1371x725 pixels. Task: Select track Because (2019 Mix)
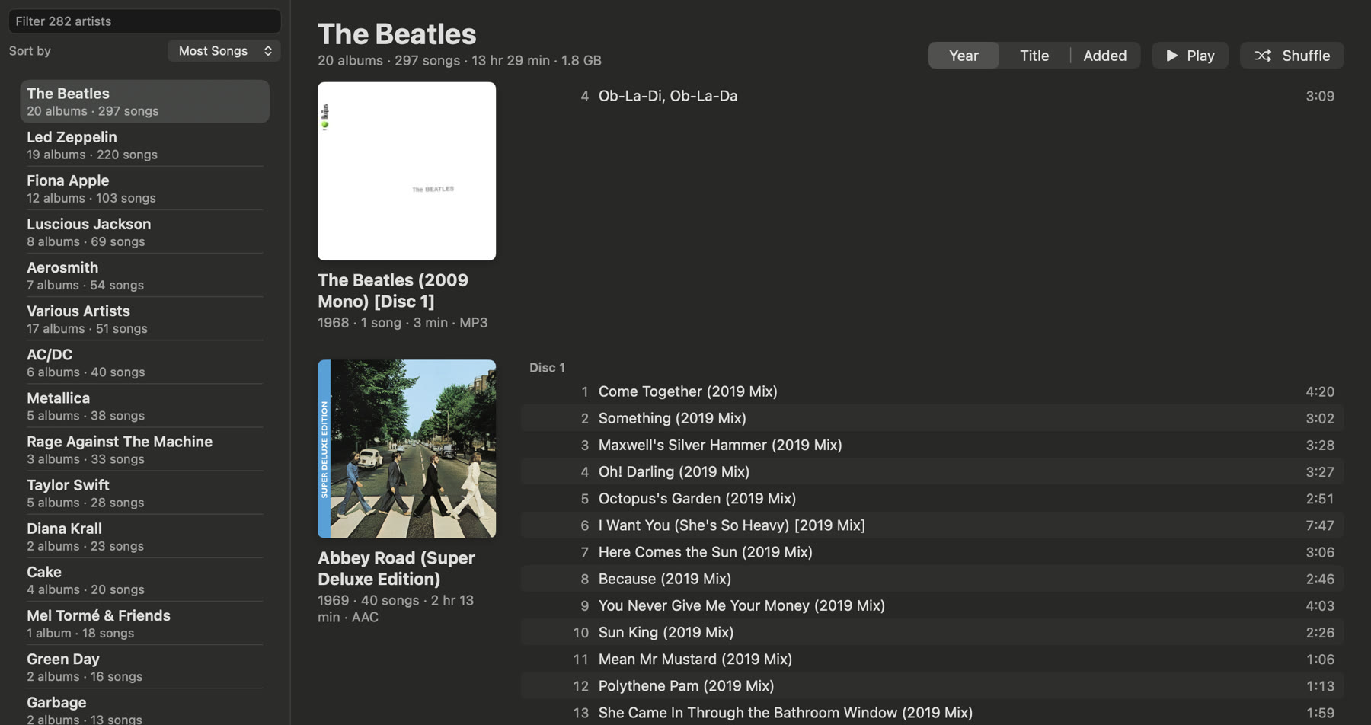[932, 579]
